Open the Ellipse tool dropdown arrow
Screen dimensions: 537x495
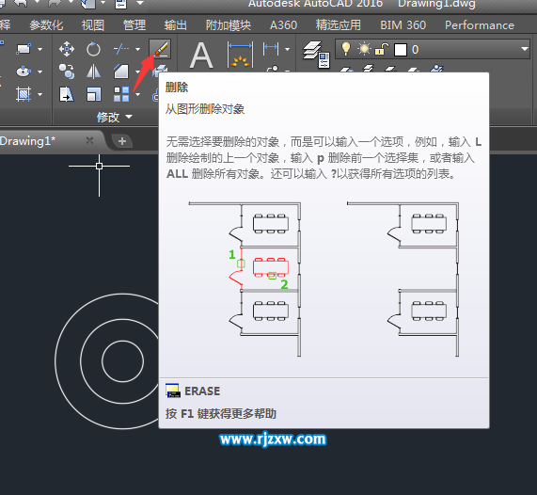point(39,72)
